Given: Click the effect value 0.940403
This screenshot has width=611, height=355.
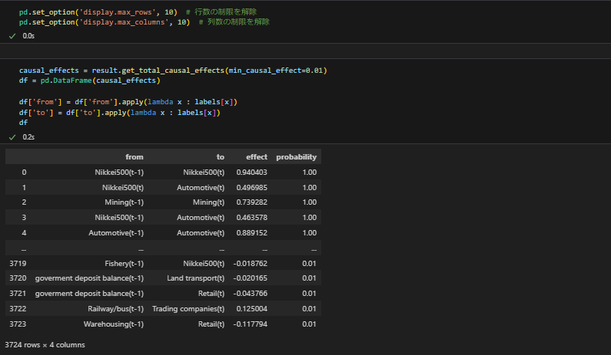Looking at the screenshot, I should tap(252, 172).
